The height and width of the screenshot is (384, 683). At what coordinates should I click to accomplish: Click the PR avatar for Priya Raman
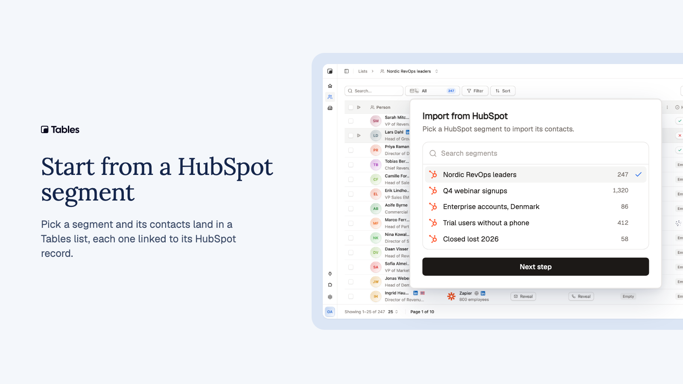tap(376, 150)
